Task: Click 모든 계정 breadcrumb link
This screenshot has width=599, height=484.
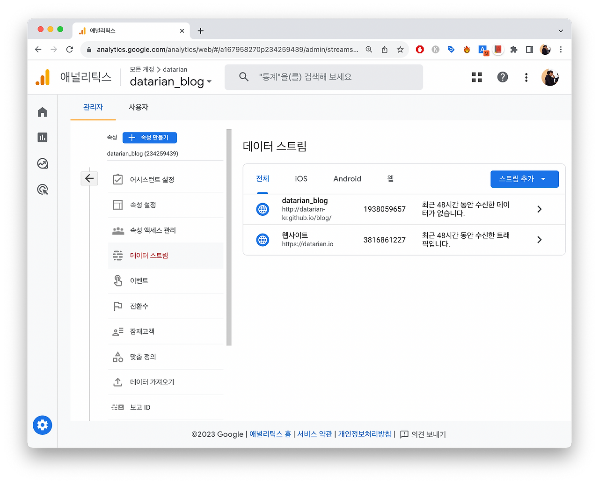Action: pyautogui.click(x=142, y=69)
